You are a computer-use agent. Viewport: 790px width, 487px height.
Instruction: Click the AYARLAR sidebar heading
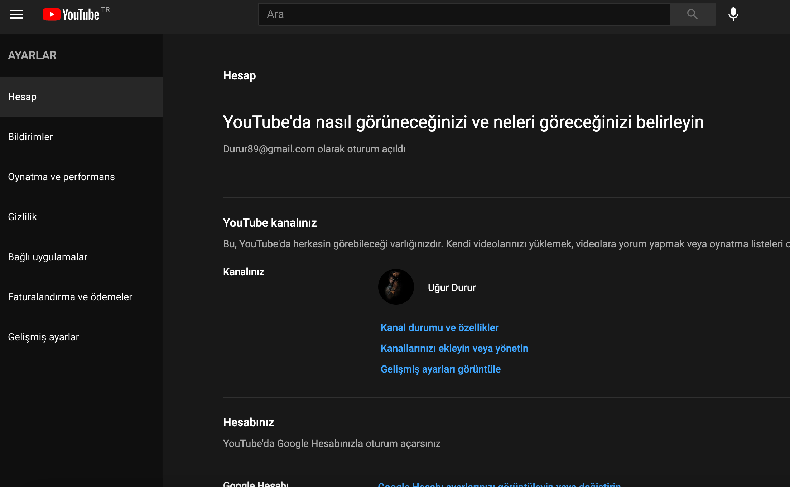[32, 55]
